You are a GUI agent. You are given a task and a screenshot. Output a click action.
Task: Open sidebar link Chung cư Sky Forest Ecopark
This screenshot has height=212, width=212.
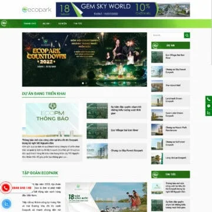pos(175,71)
